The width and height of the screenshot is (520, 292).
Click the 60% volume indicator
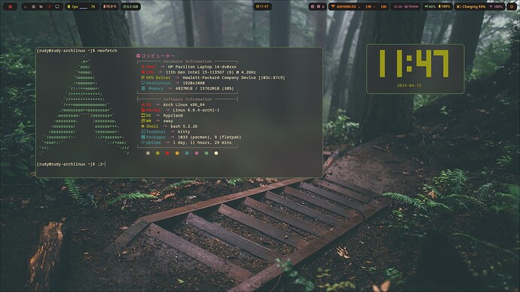[430, 7]
